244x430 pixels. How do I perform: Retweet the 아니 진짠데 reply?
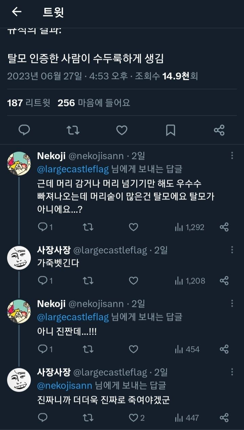[88, 349]
